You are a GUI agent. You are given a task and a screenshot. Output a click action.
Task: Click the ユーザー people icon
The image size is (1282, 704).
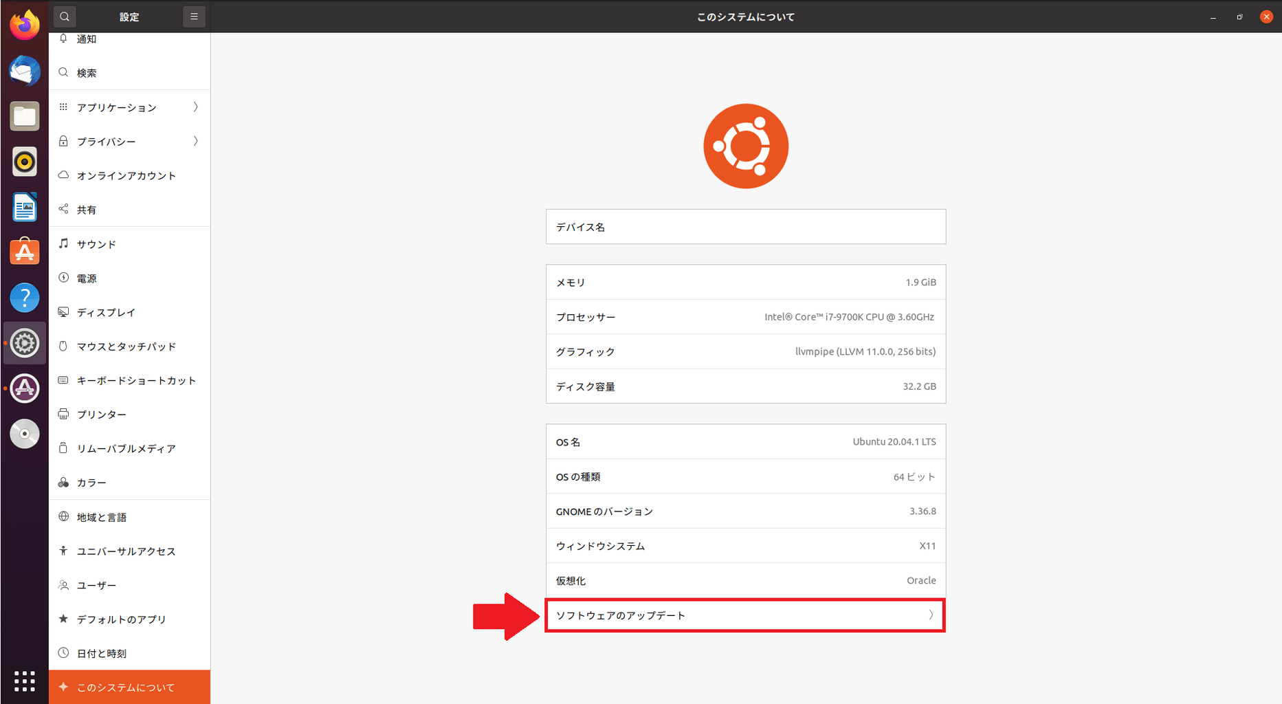(x=63, y=585)
